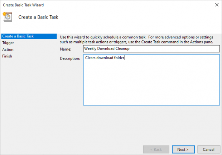Place cursor on the word Cleanup in Name
Viewport: 222px width, 155px height.
pyautogui.click(x=122, y=49)
